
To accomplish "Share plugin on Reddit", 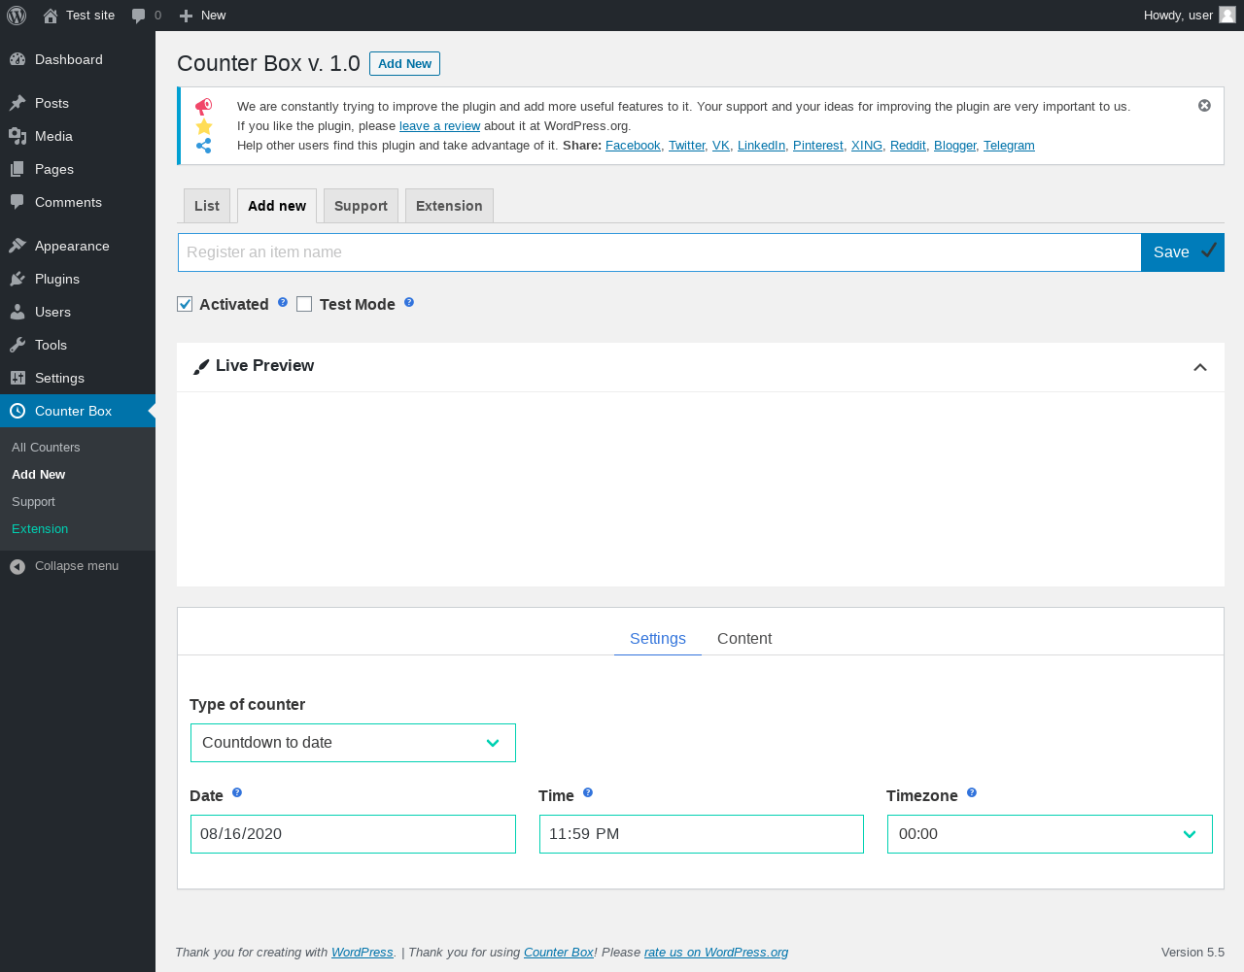I will pyautogui.click(x=908, y=146).
